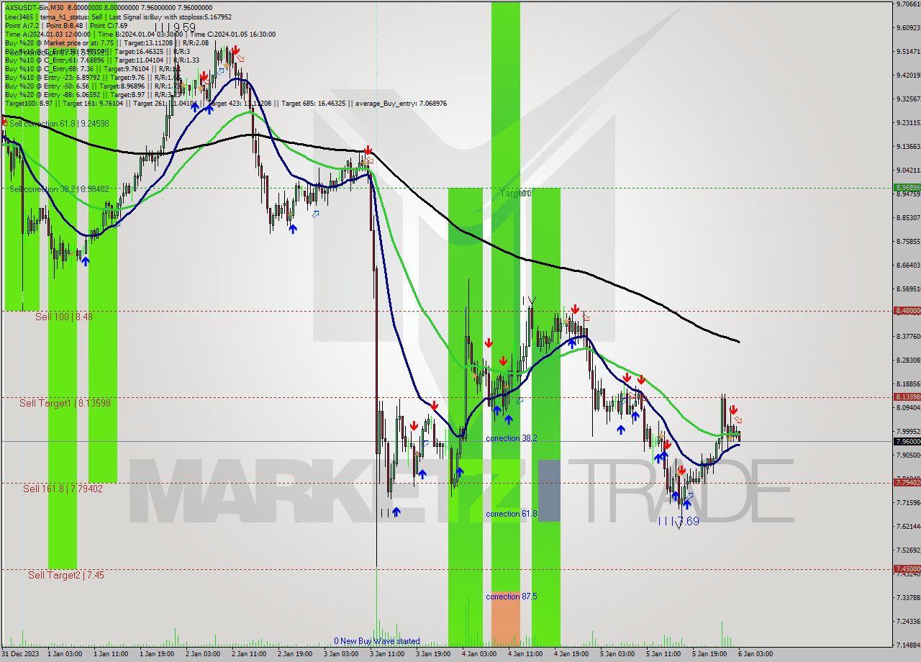Select the blue correction 87.5 label
The height and width of the screenshot is (662, 921).
[512, 597]
